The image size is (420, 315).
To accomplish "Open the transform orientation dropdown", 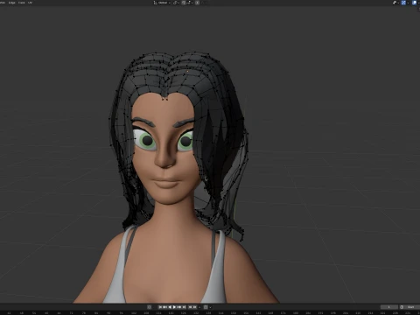I will click(x=162, y=3).
